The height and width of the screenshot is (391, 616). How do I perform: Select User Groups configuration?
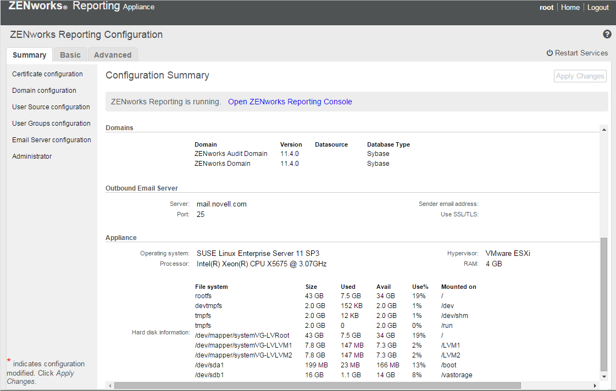[x=51, y=124]
